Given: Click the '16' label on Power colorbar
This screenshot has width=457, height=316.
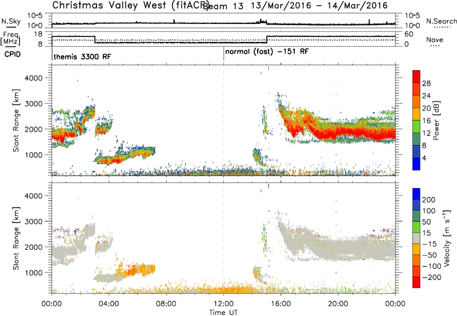Looking at the screenshot, I should [x=426, y=121].
